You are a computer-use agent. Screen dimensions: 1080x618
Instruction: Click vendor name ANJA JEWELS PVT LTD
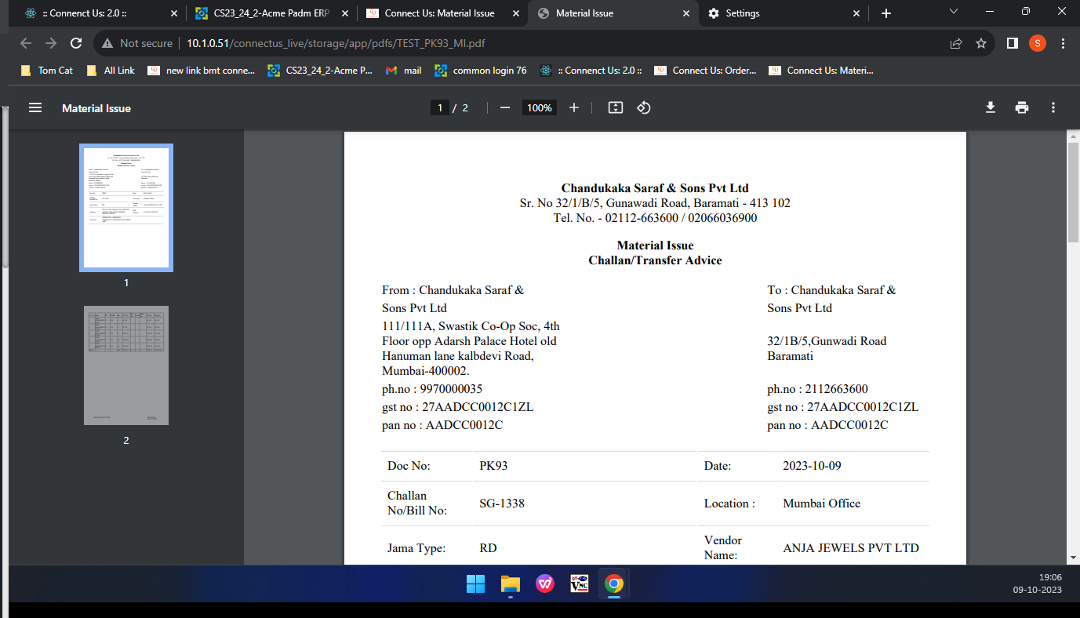point(851,548)
